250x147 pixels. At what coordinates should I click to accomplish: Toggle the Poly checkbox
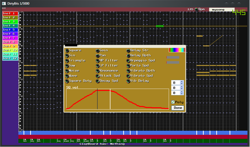pos(173,102)
